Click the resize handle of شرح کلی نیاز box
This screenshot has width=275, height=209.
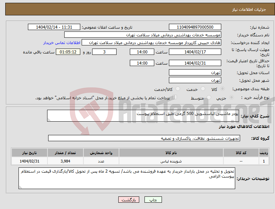(49, 120)
